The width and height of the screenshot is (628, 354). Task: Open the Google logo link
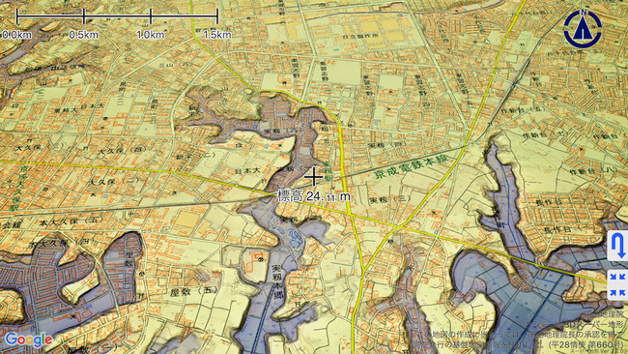click(28, 339)
